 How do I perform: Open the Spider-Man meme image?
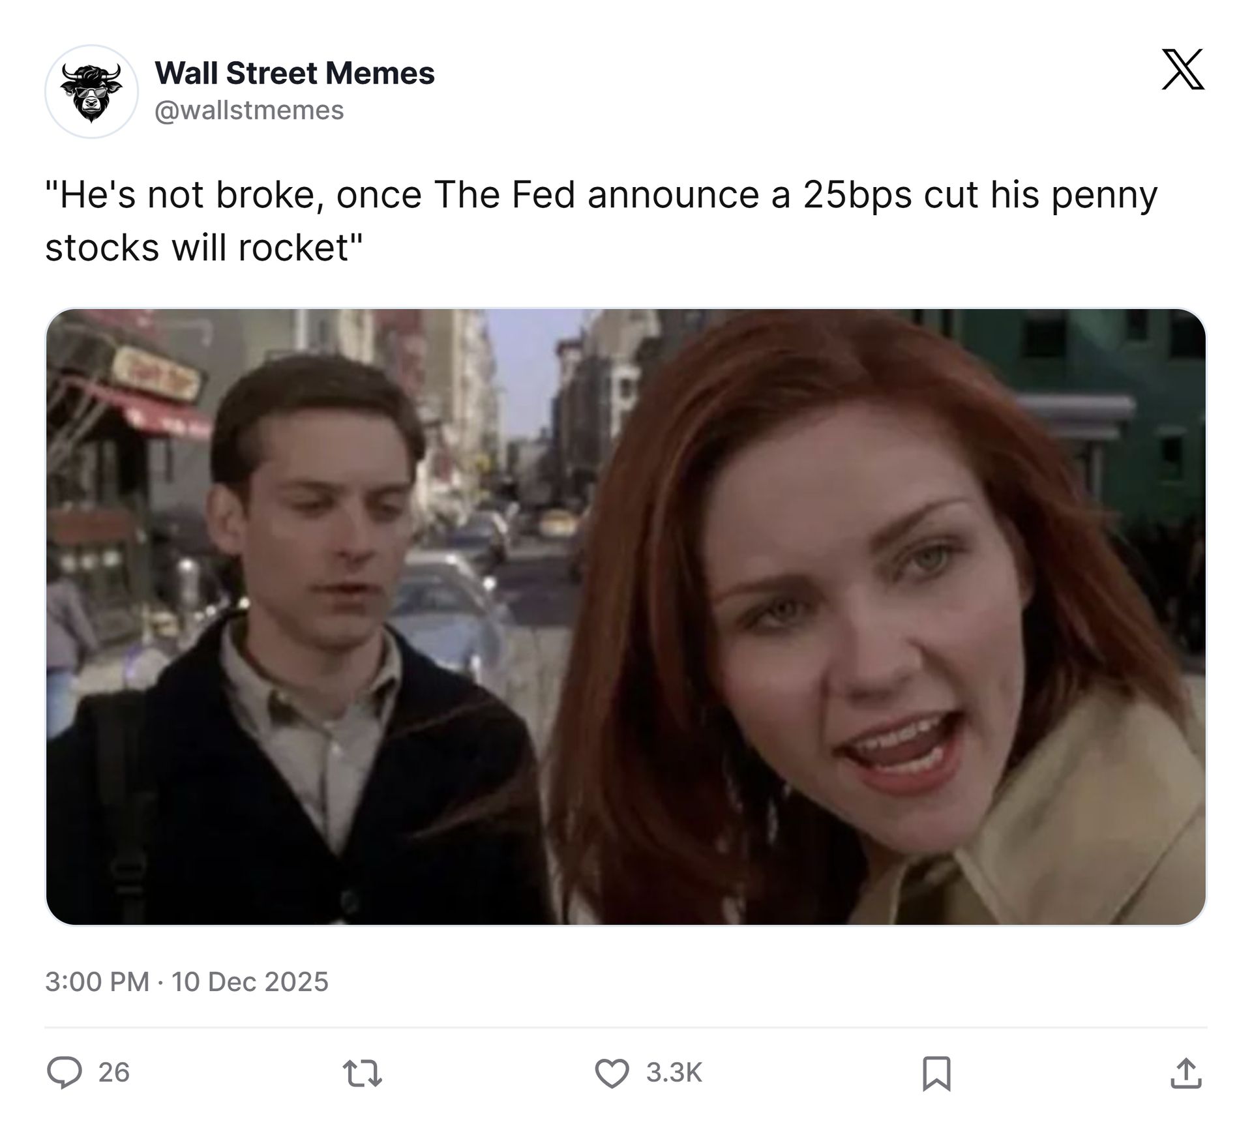click(x=626, y=617)
